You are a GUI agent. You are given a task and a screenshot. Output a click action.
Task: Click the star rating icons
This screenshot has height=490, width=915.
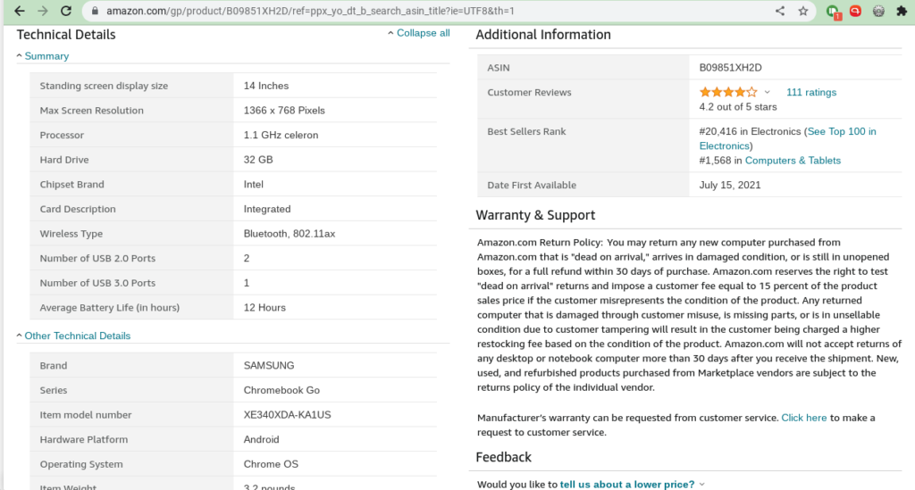point(728,92)
